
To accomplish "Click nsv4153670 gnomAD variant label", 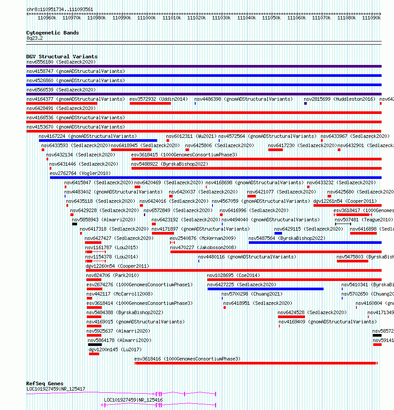I will tap(76, 127).
